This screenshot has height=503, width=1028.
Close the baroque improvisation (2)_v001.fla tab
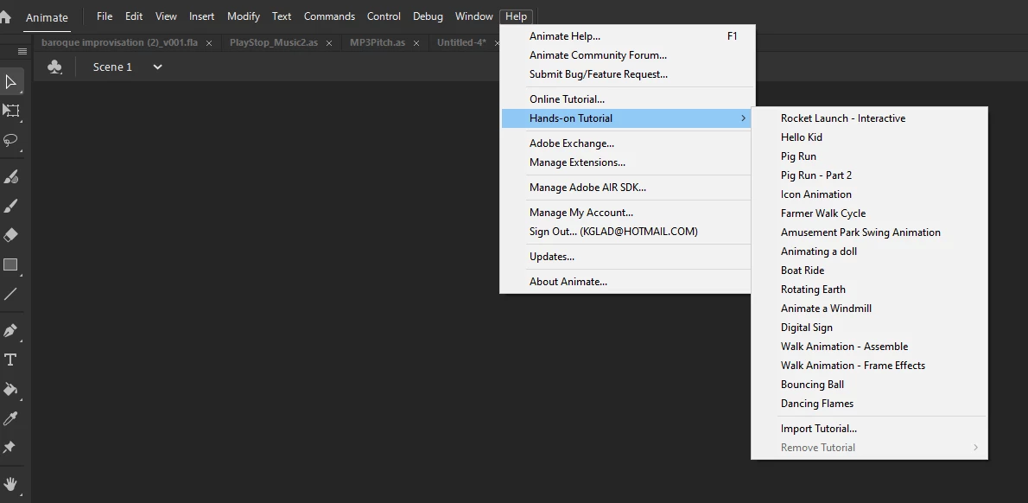pyautogui.click(x=209, y=43)
